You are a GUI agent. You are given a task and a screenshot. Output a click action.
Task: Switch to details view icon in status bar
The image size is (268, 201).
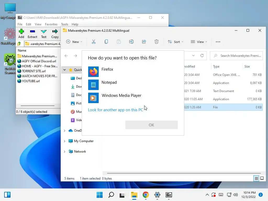coord(256,178)
